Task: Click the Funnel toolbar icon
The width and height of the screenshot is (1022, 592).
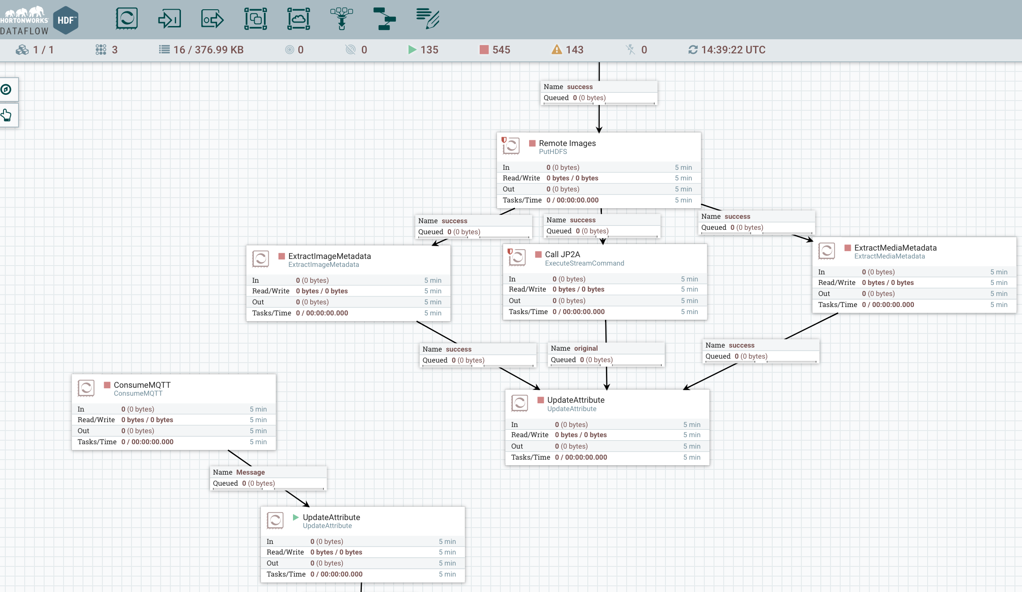Action: [342, 19]
